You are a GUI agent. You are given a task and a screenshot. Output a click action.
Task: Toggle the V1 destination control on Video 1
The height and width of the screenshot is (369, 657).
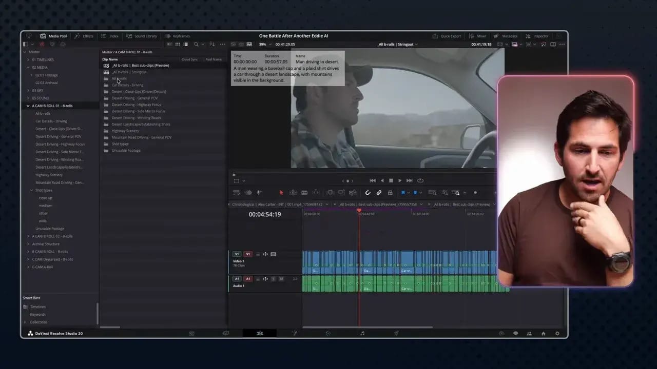[x=237, y=254]
